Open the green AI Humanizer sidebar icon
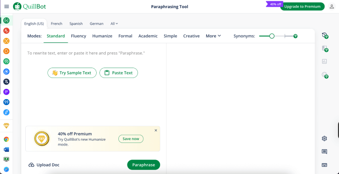The height and width of the screenshot is (174, 339). (x=6, y=61)
